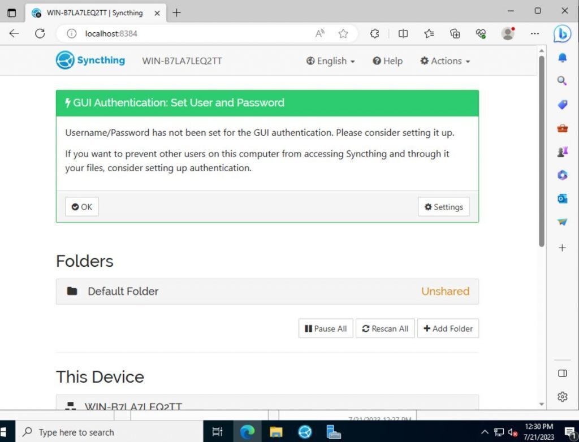Open the Actions dropdown menu
This screenshot has width=579, height=442.
point(445,61)
